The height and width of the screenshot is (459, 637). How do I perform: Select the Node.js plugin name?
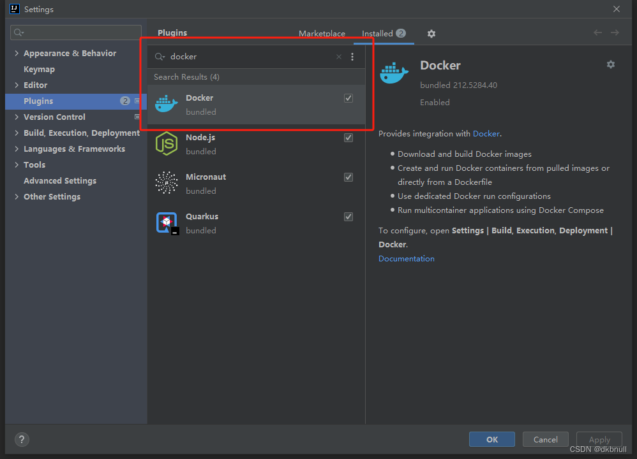200,138
